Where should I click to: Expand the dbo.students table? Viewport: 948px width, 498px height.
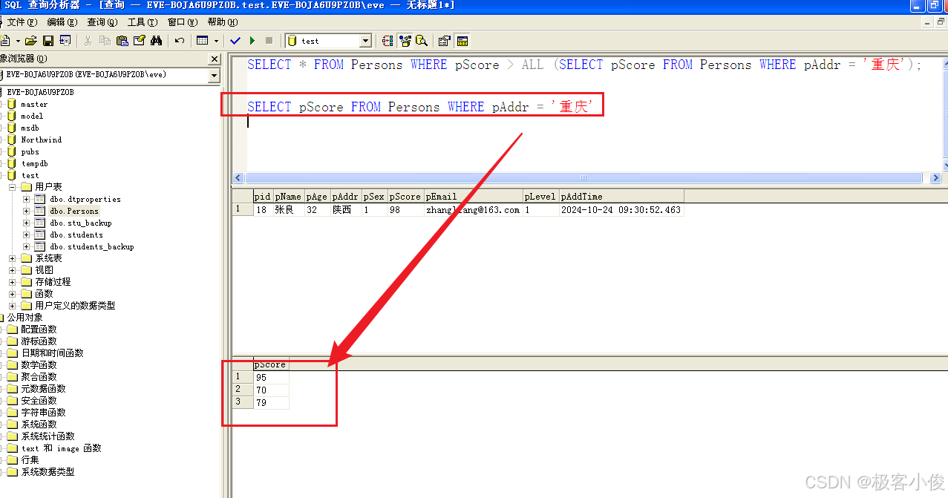tap(27, 235)
